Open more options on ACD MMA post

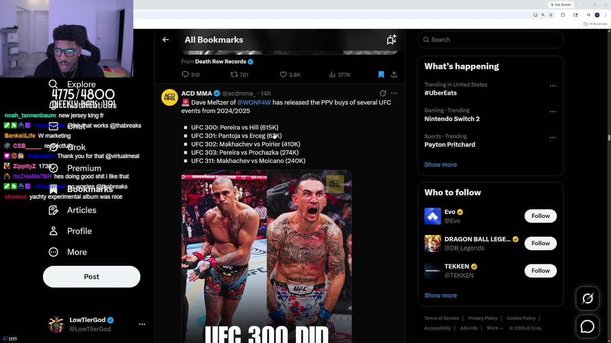point(394,93)
